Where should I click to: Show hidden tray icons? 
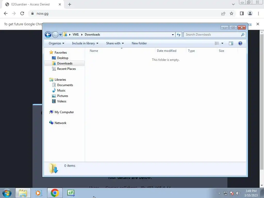click(x=219, y=193)
